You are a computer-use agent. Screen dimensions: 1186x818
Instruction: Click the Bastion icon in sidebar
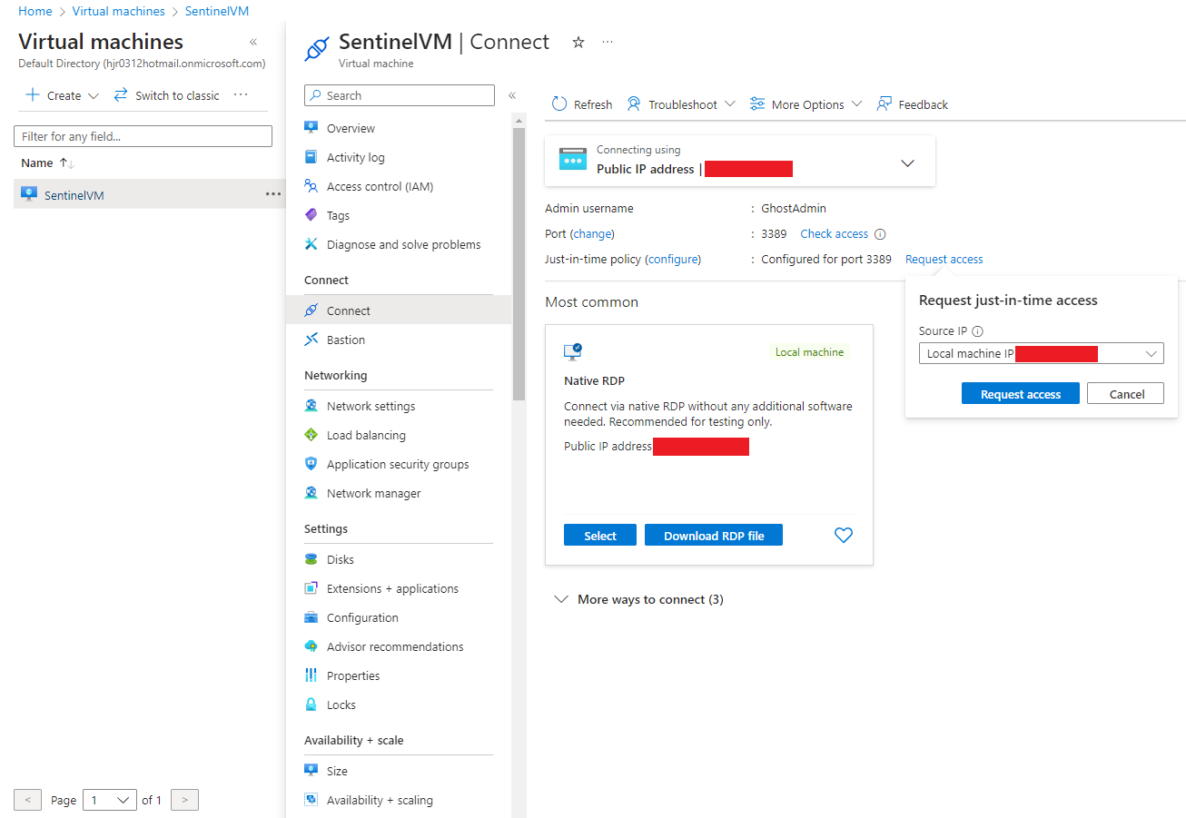tap(311, 340)
